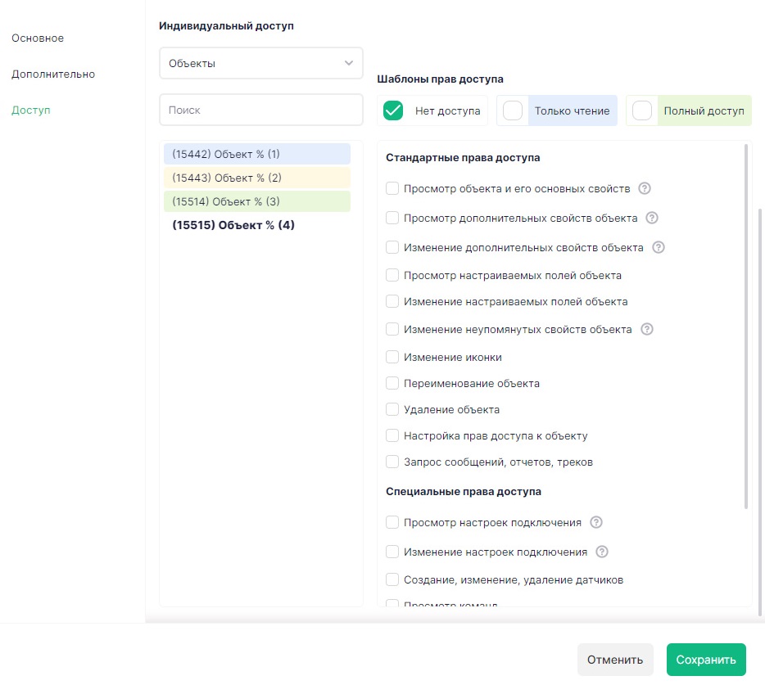
Task: Select '(15515) Объект % (4)' list entry
Action: pyautogui.click(x=257, y=225)
